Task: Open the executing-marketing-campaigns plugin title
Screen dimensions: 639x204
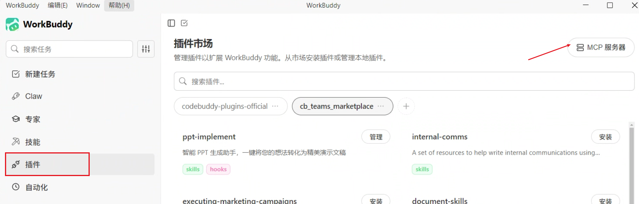Action: (x=240, y=201)
